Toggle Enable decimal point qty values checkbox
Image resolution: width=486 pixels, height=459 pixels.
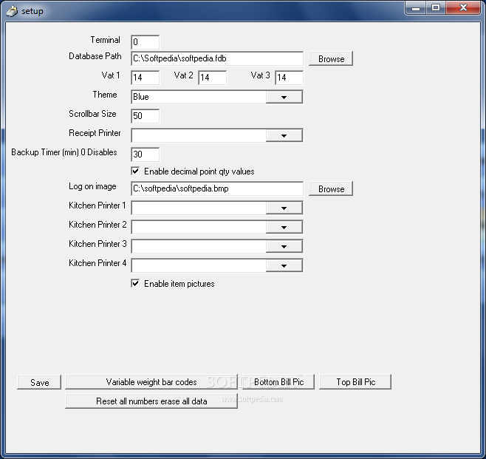click(135, 171)
